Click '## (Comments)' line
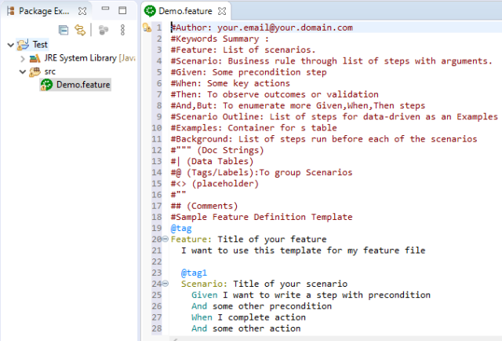Viewport: 502px width, 341px height. (204, 206)
